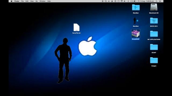Viewport: 172px width, 96px height.
Task: Click the circled number menu bar icon
Action: (115, 1)
